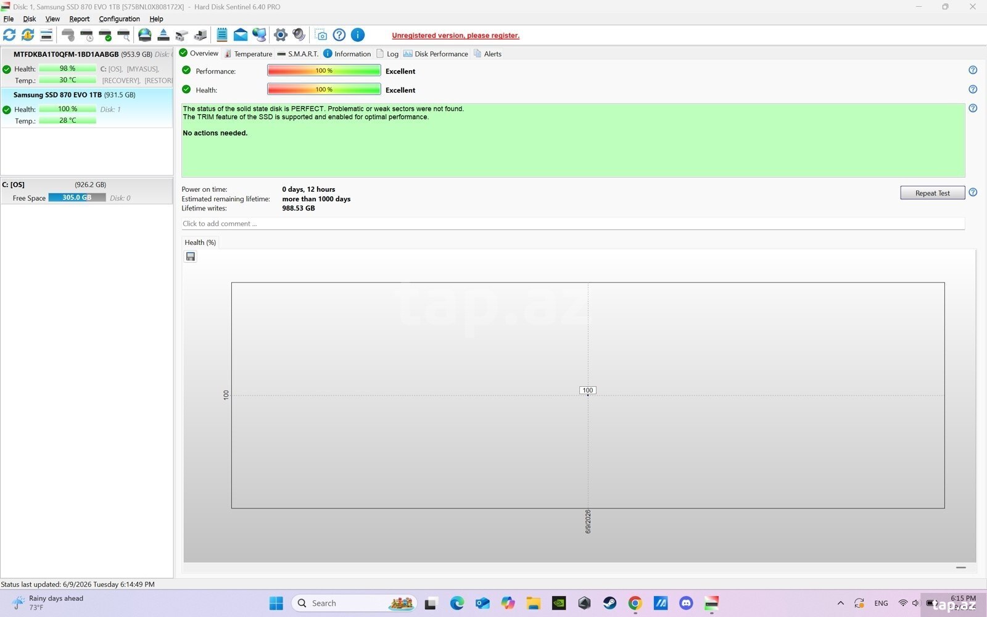Click the camera screenshot toolbar icon

click(x=321, y=35)
